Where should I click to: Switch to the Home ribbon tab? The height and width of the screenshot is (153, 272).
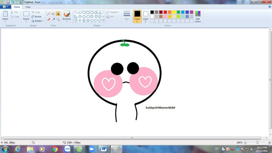[17, 7]
